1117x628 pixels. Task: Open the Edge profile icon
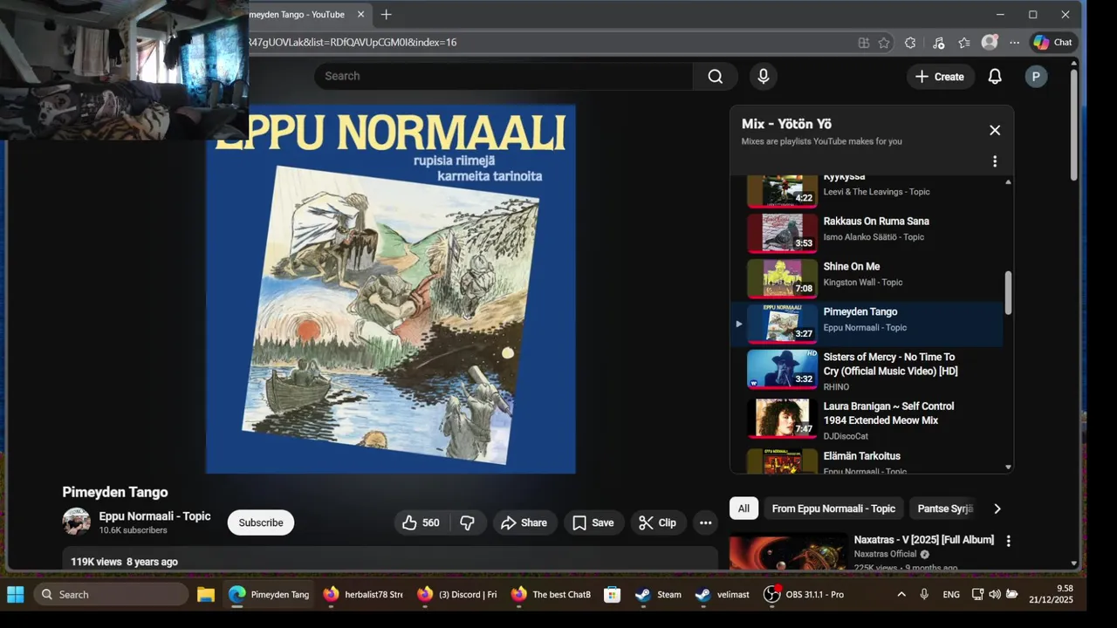(990, 42)
